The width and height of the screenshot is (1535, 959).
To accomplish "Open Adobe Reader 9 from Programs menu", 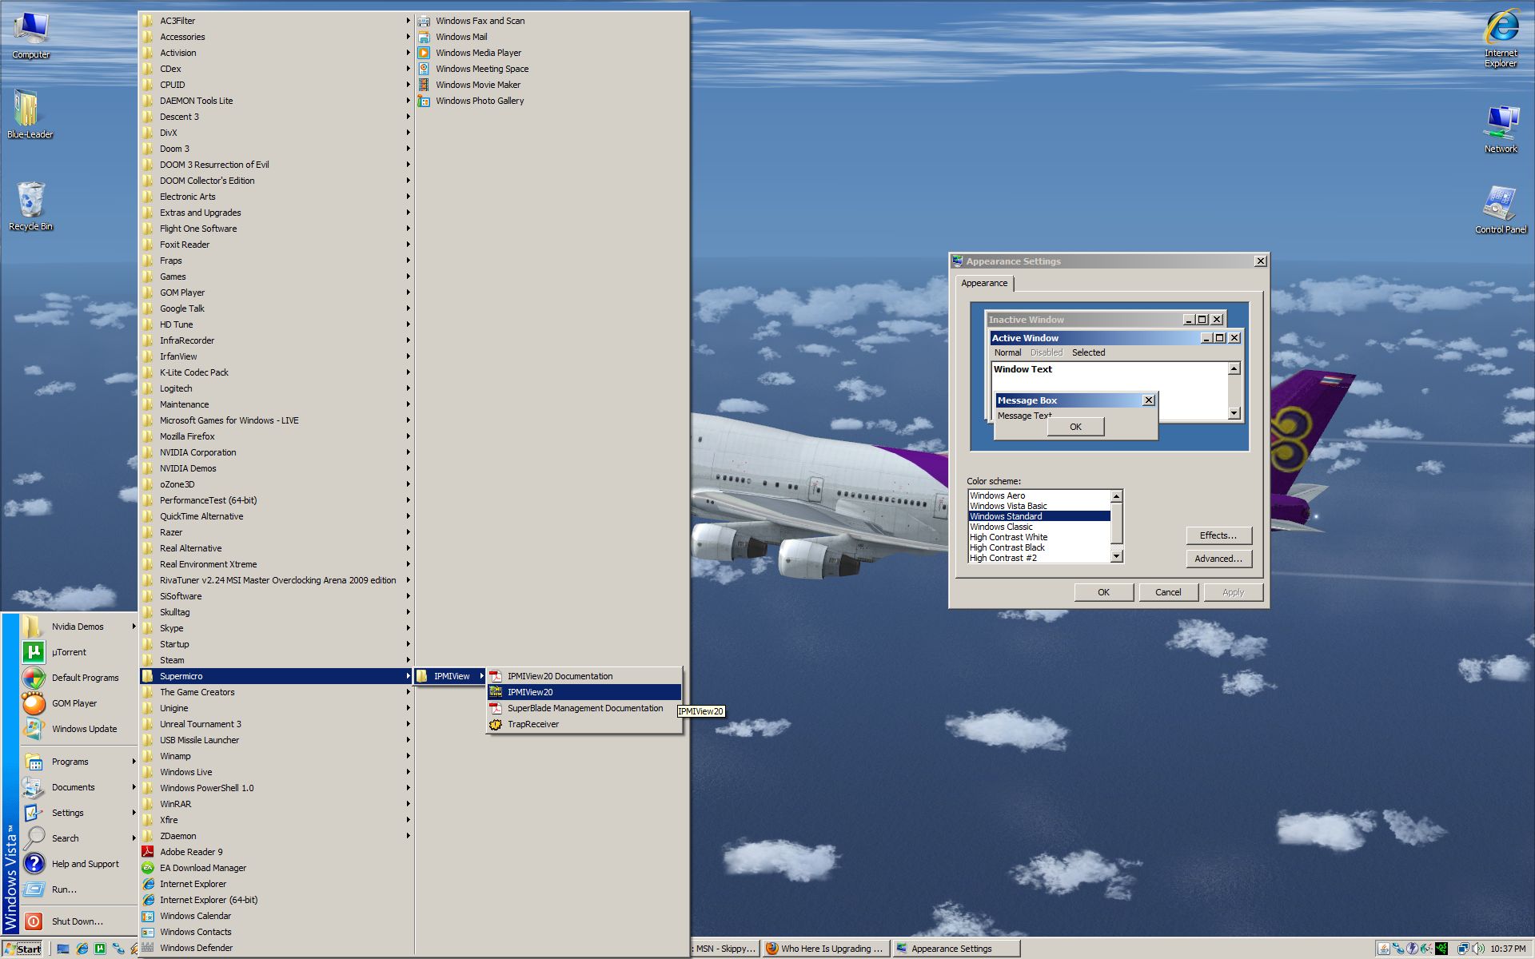I will point(191,852).
